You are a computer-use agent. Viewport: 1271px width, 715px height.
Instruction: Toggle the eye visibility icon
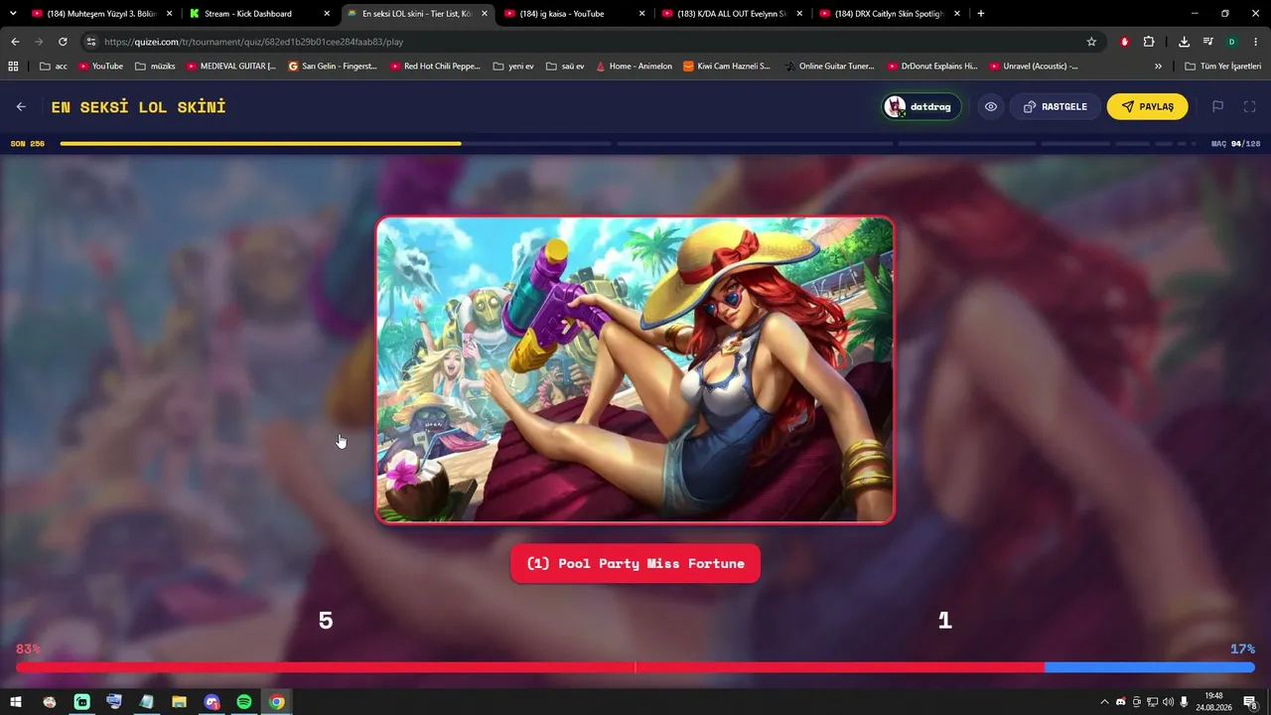(991, 106)
